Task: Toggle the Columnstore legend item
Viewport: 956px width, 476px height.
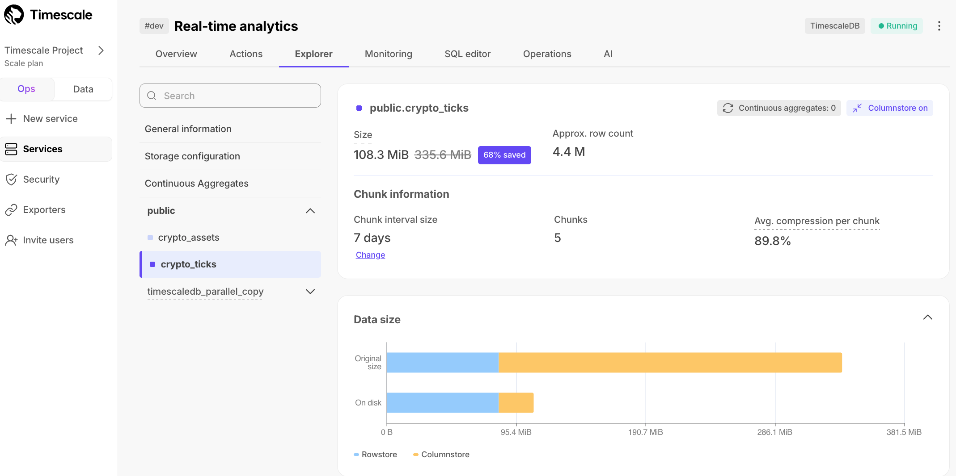Action: [x=441, y=455]
